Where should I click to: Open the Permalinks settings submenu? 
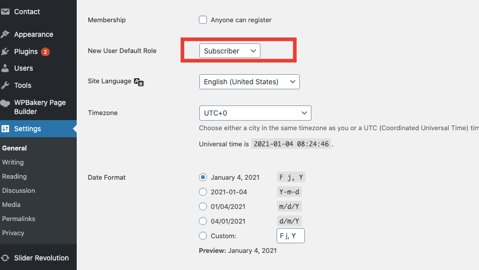[x=19, y=219]
